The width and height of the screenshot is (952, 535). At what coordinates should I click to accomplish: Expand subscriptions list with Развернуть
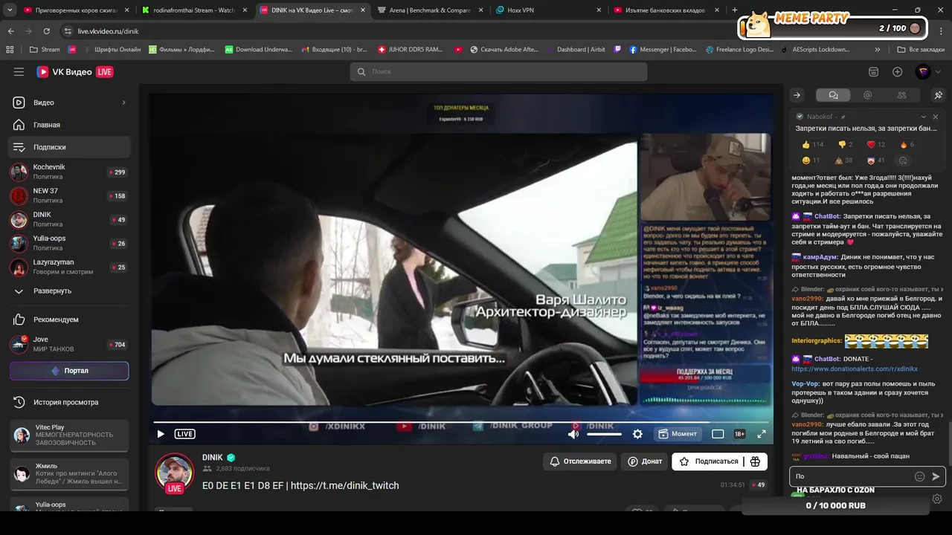point(69,291)
